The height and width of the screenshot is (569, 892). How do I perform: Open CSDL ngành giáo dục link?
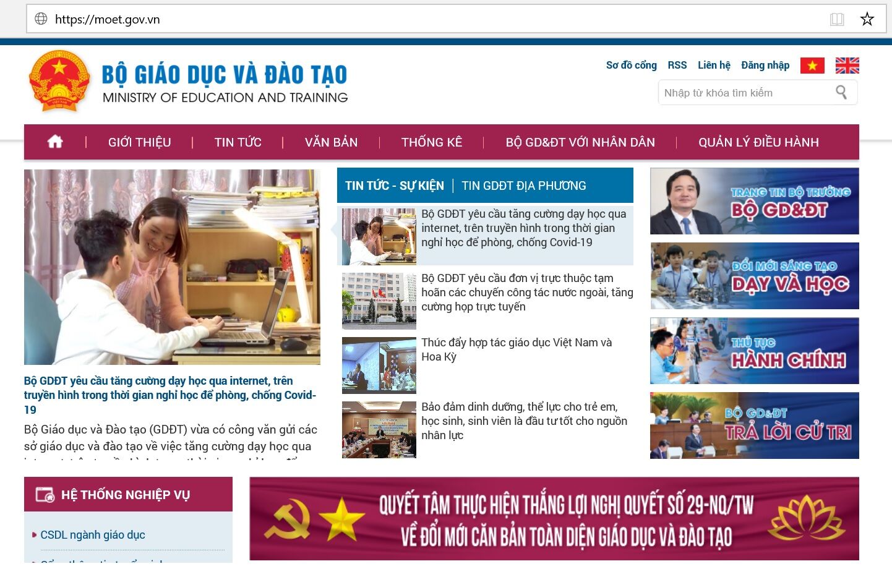click(x=93, y=535)
